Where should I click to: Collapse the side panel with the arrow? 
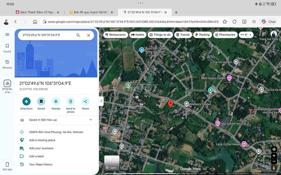pyautogui.click(x=101, y=101)
